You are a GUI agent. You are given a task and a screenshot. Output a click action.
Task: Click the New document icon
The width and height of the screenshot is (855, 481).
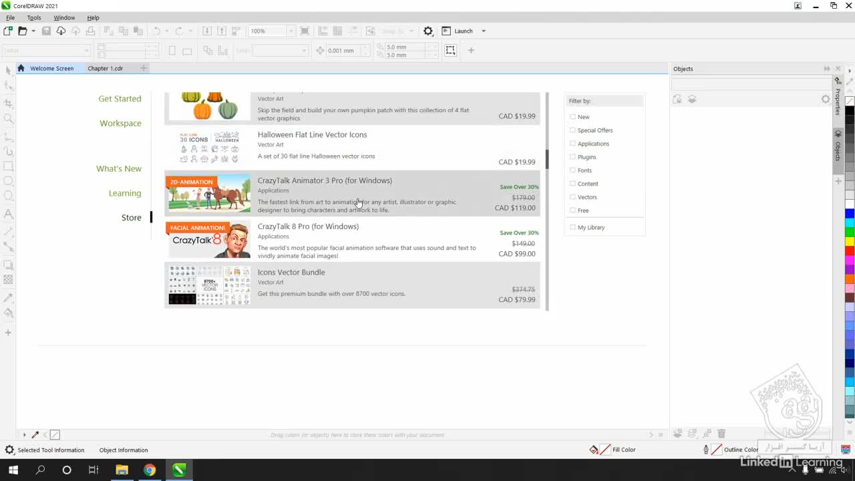pos(8,31)
